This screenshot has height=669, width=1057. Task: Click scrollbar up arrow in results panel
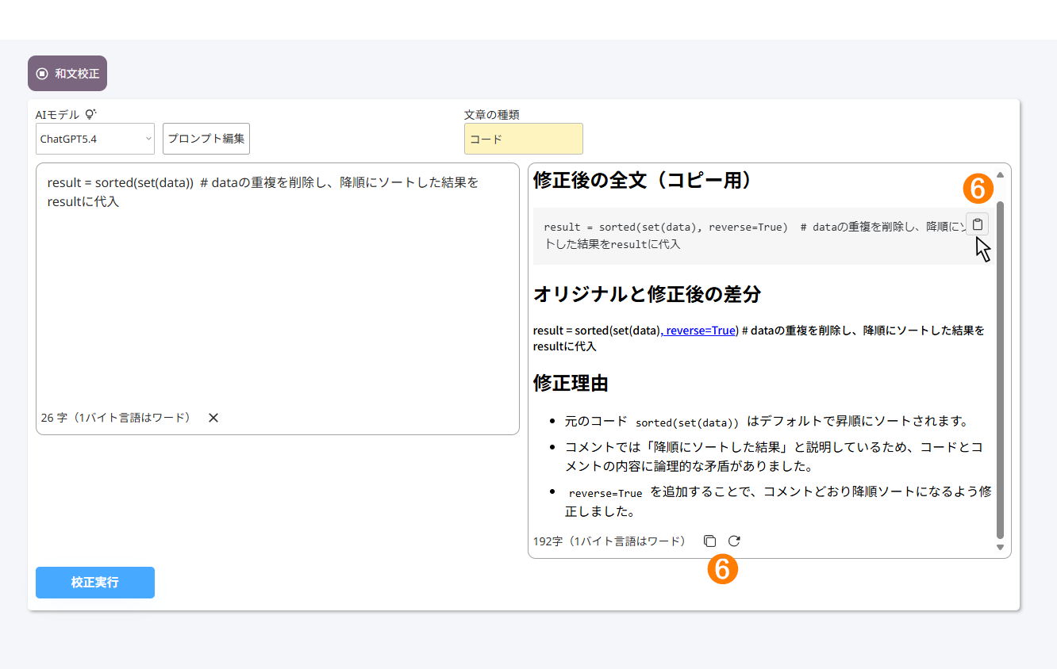pyautogui.click(x=1000, y=174)
